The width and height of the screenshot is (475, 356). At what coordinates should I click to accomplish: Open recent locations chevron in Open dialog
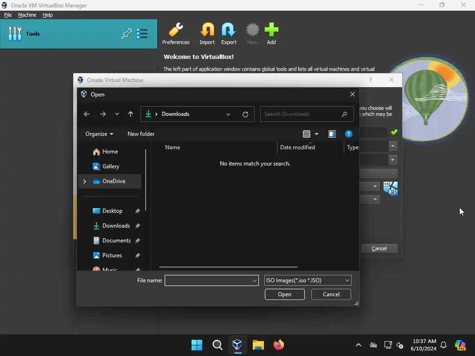pos(117,114)
